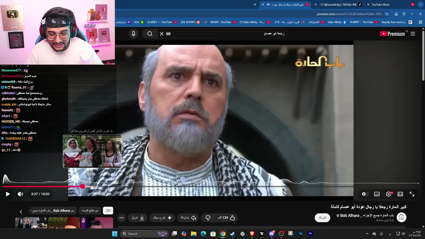Close the YouTube Music tab
This screenshot has height=239, width=425.
coord(368,5)
